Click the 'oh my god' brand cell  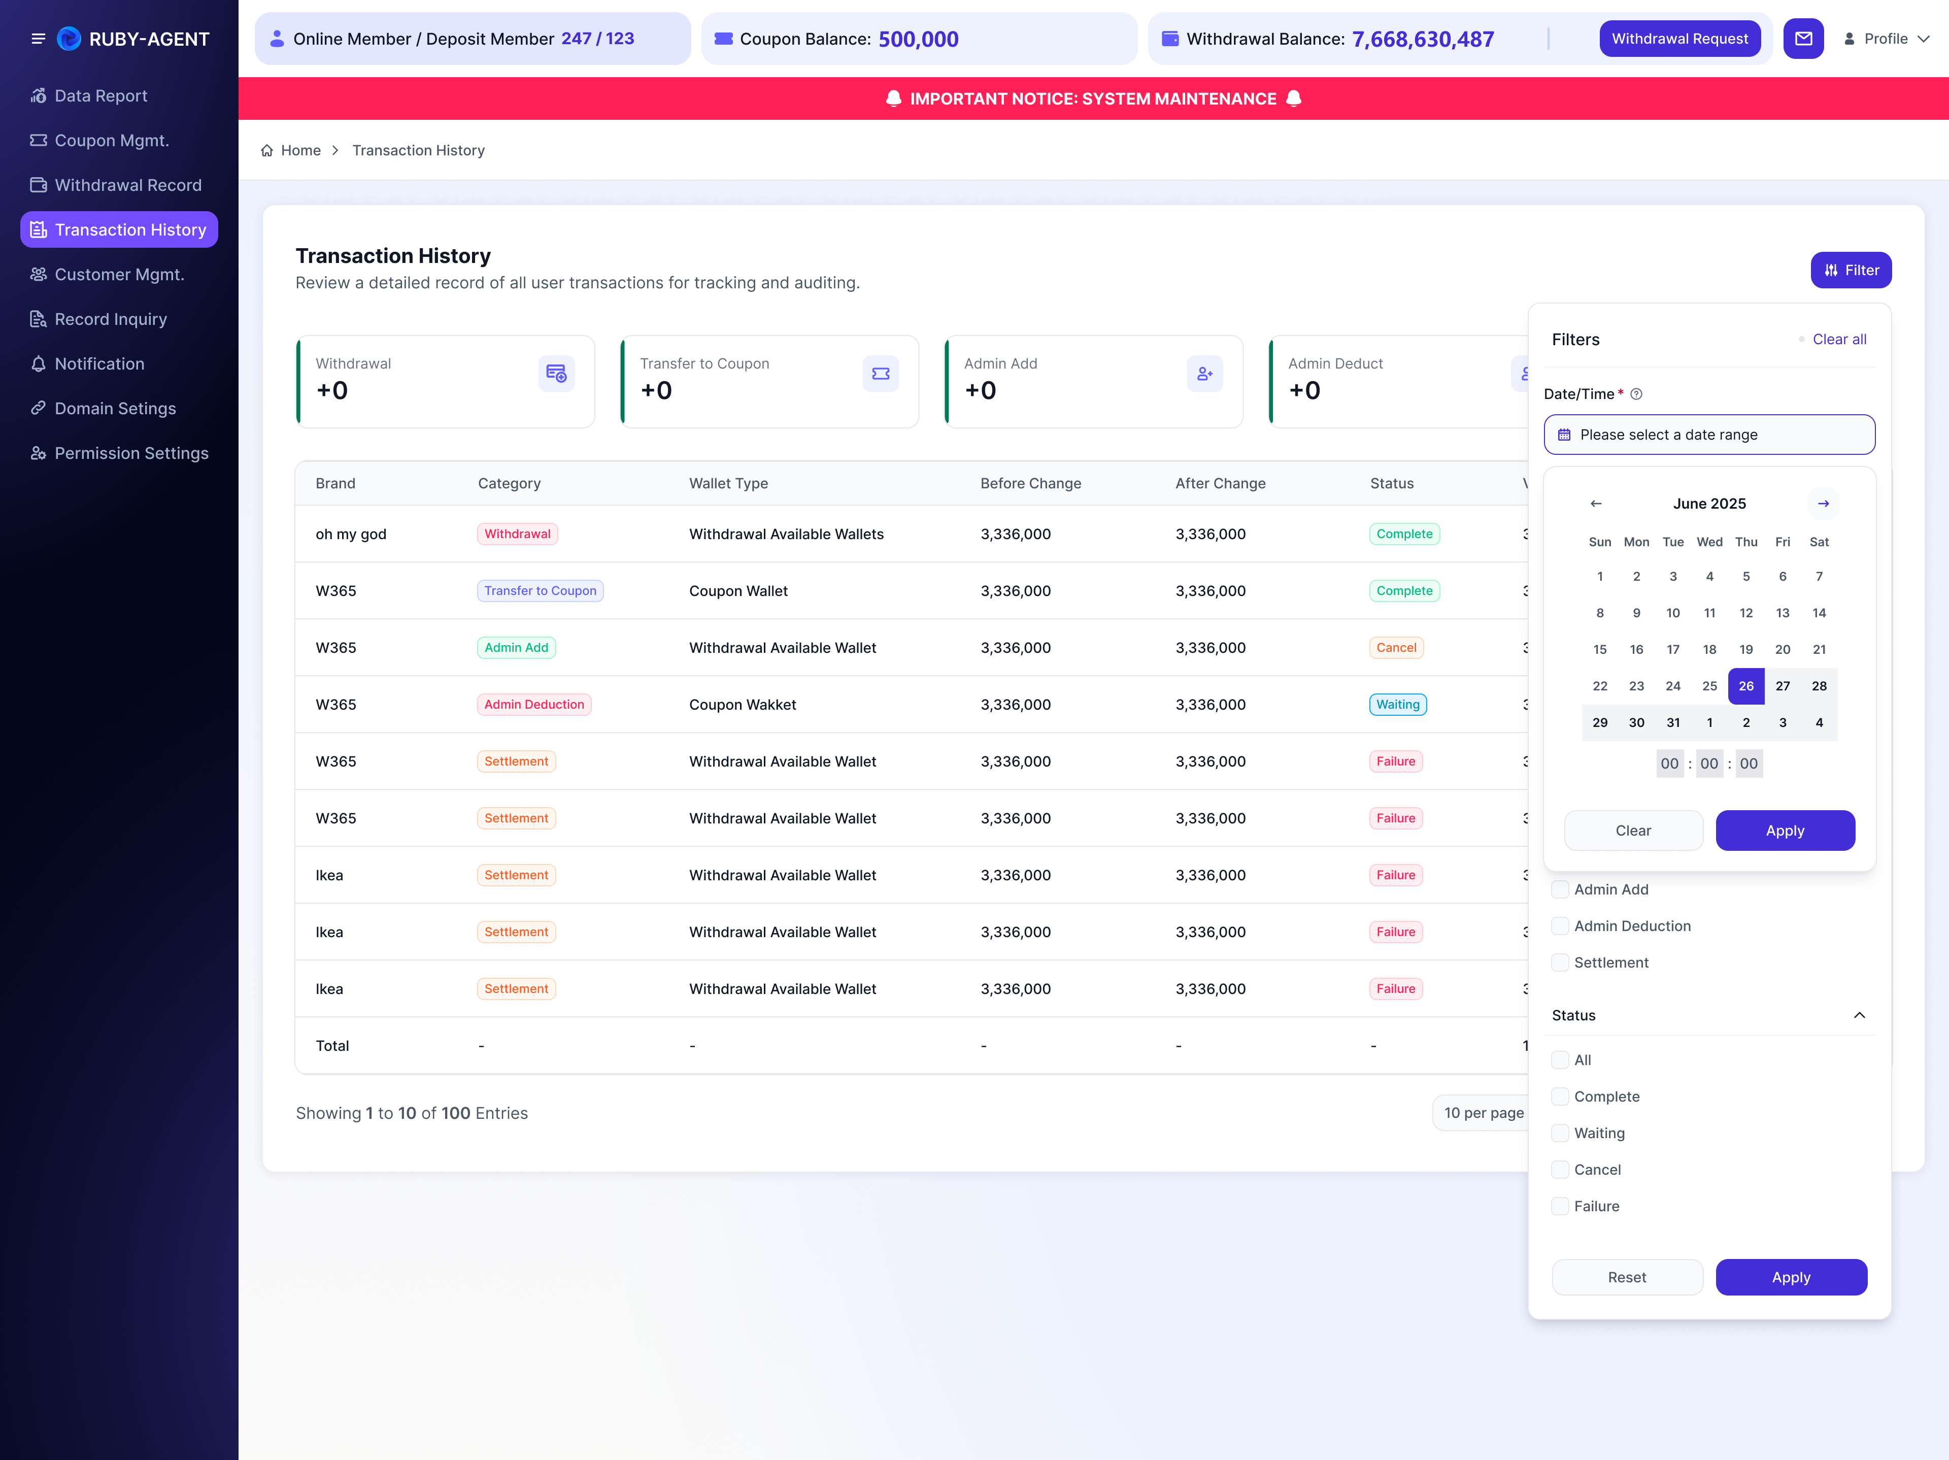(351, 534)
